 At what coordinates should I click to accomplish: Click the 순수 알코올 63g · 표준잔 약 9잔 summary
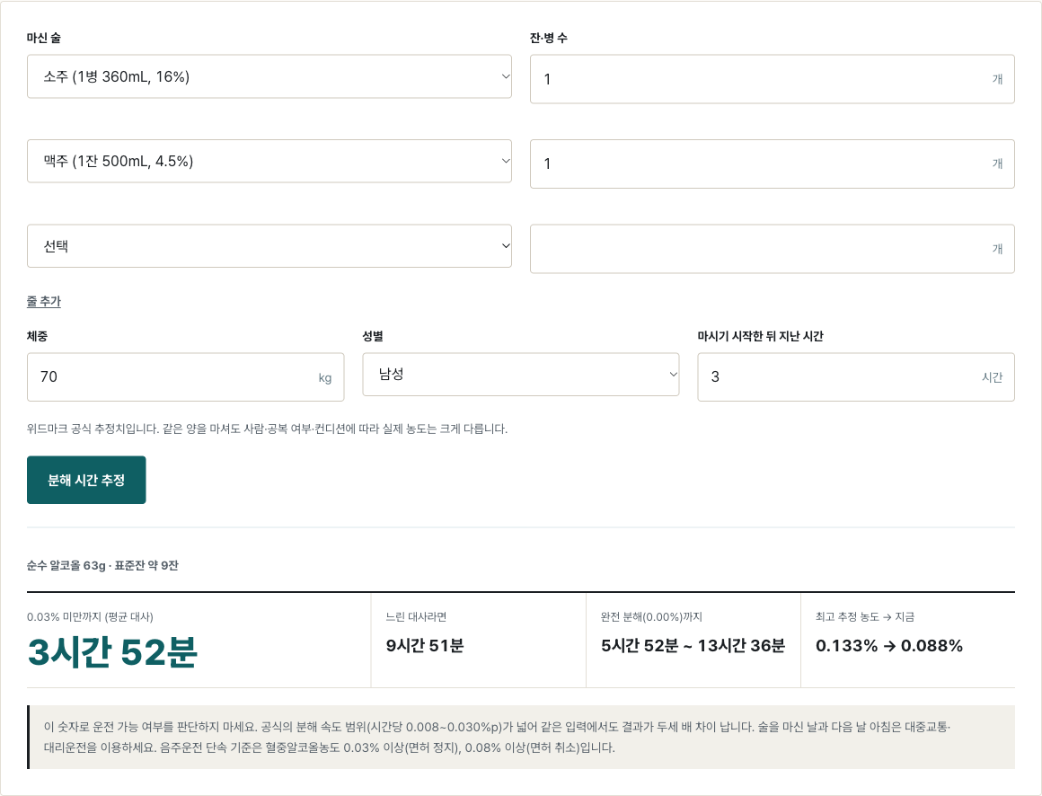click(102, 565)
